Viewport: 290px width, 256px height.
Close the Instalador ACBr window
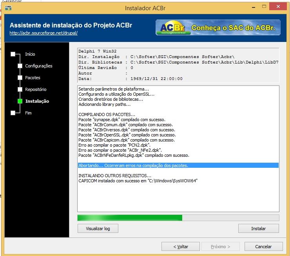[x=278, y=7]
